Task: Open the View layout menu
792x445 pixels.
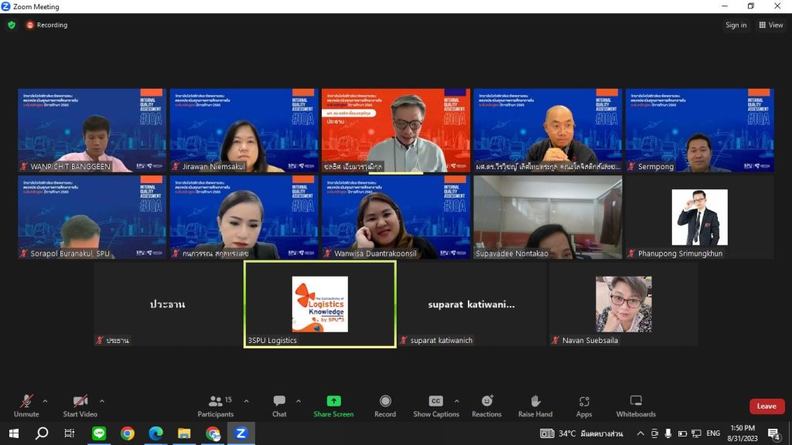Action: coord(771,25)
